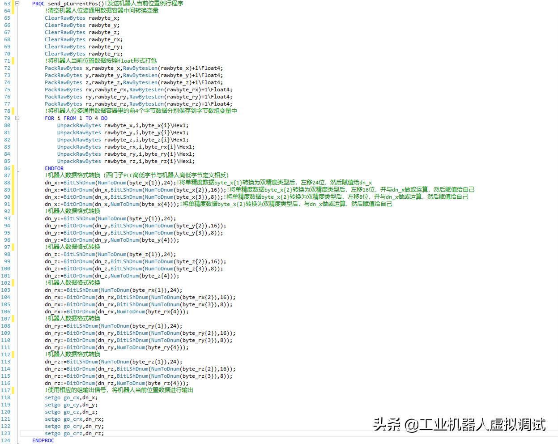Click 'dn_rz:=BitOrDnum(dn_rz,NumToDnum(byte_rz{4}))' line
The image size is (558, 444).
pyautogui.click(x=117, y=383)
